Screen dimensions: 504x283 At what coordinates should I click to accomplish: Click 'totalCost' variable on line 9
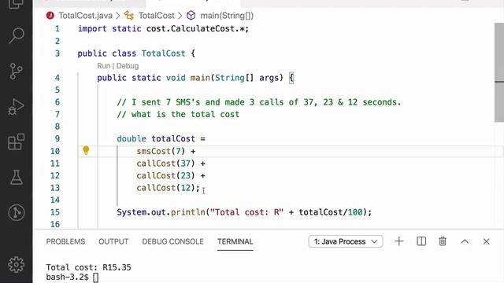pos(173,138)
